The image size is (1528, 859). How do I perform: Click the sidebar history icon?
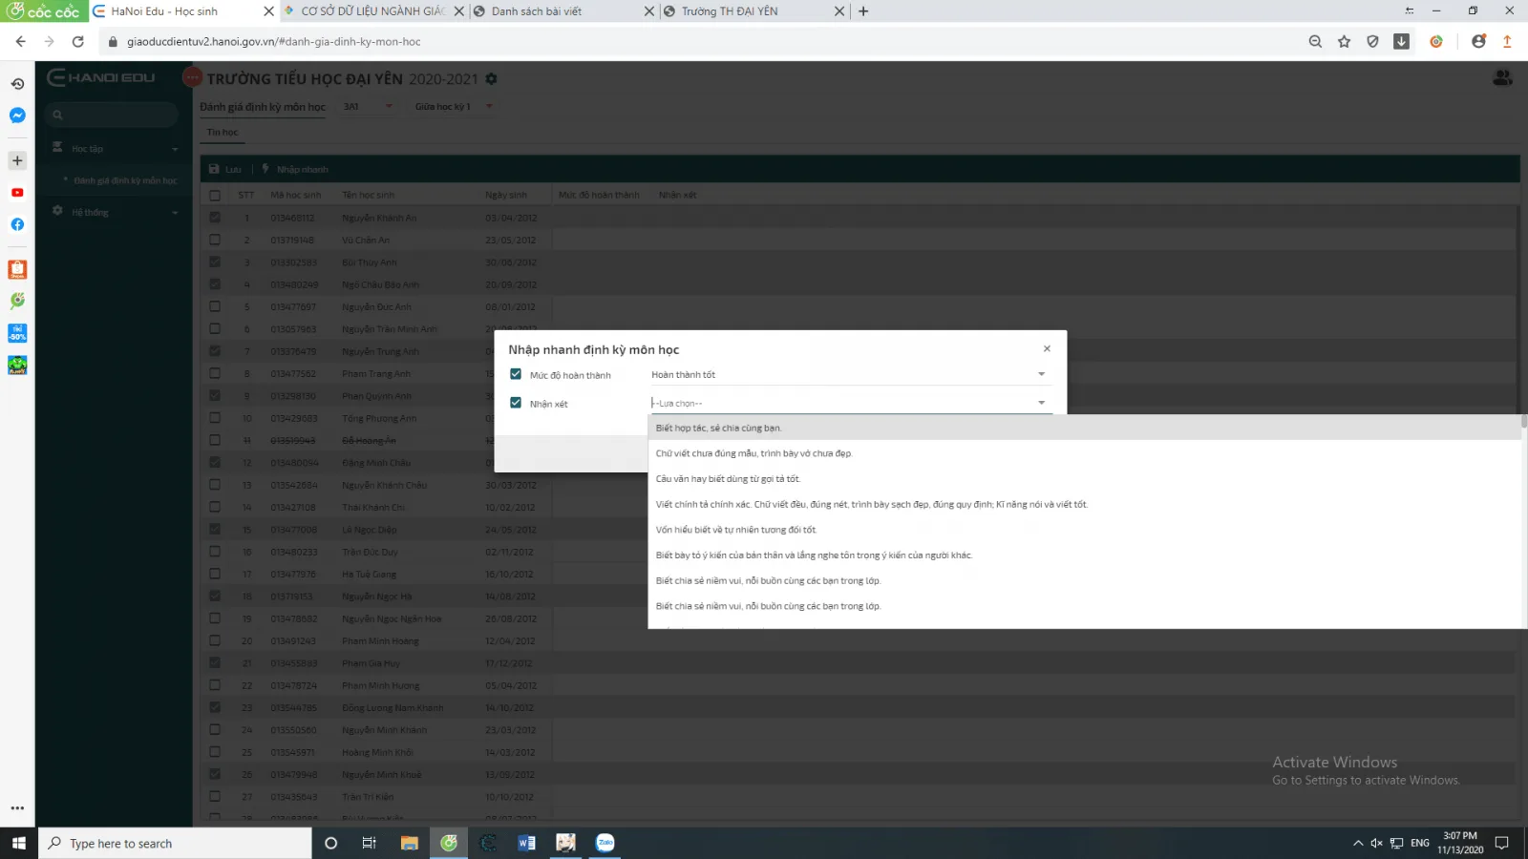click(17, 84)
